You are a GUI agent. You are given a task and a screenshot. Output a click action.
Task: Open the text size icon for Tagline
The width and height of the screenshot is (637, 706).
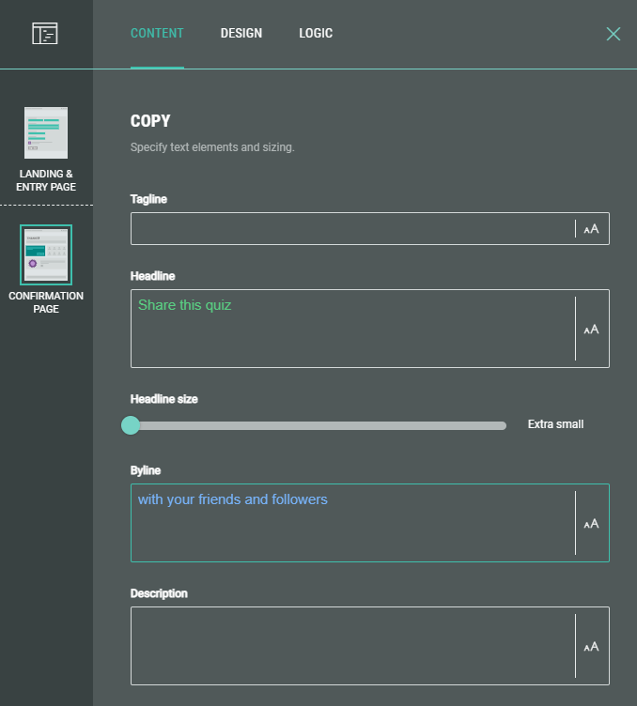(591, 229)
